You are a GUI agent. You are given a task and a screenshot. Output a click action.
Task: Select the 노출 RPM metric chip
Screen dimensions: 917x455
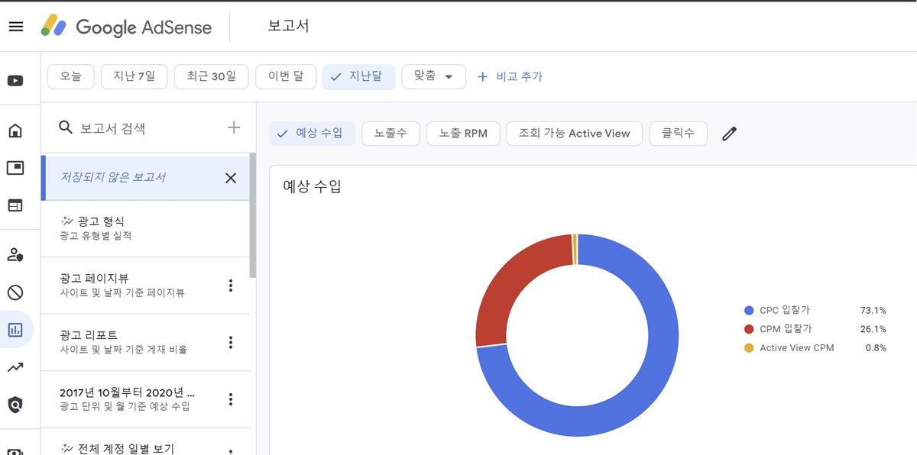tap(463, 133)
